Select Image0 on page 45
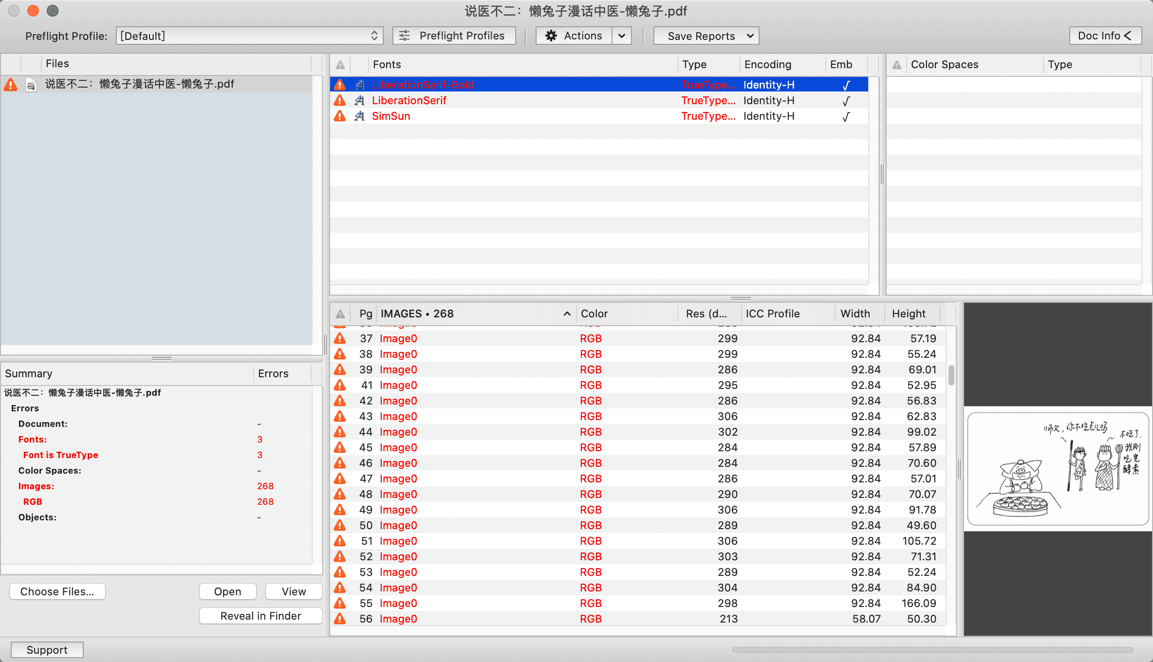 [x=398, y=447]
